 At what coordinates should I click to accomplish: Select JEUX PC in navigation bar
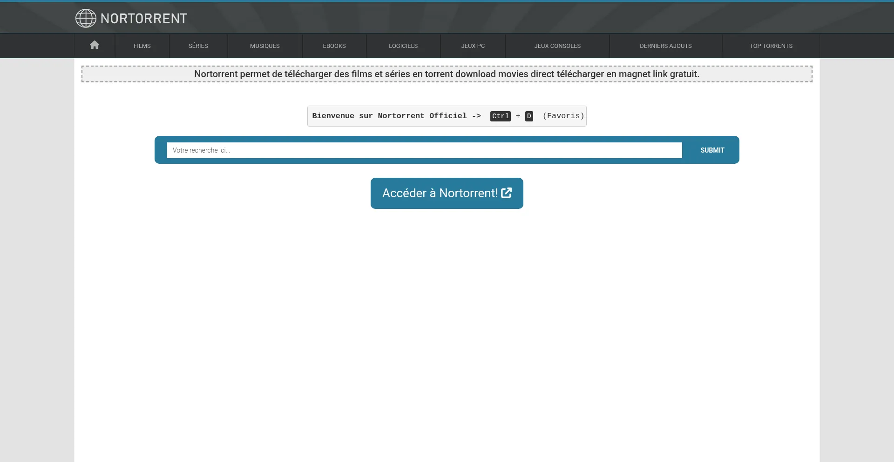(473, 46)
